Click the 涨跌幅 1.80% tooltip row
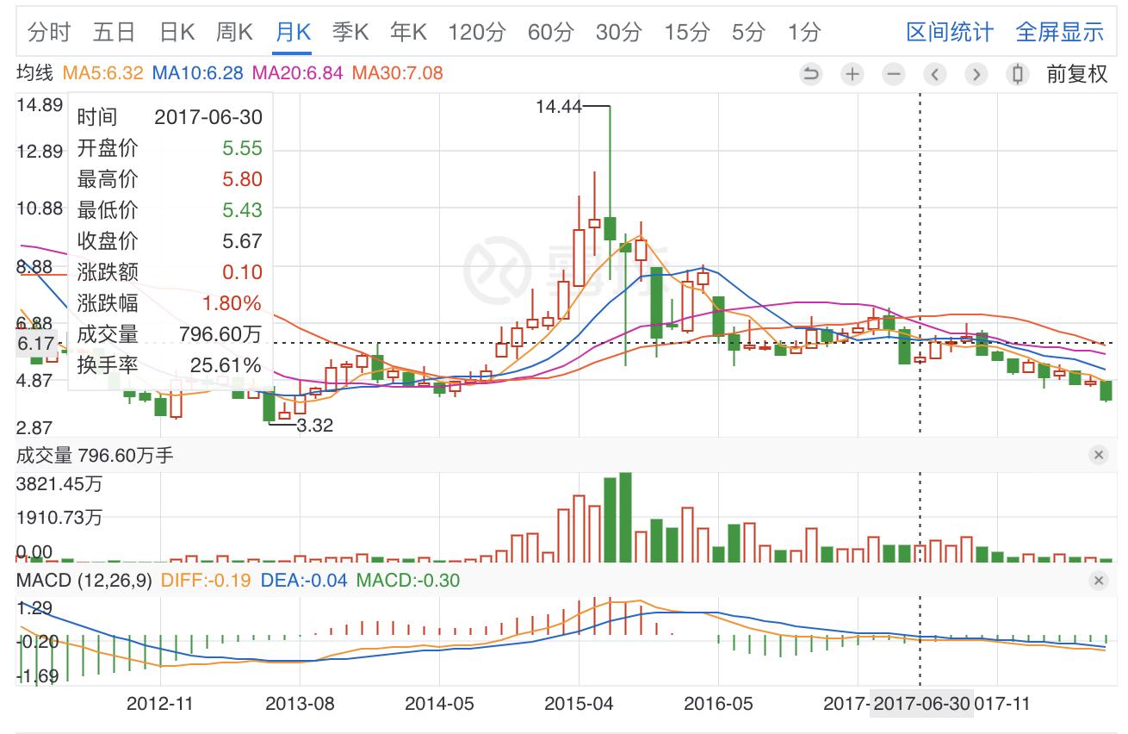This screenshot has height=734, width=1128. pos(170,303)
